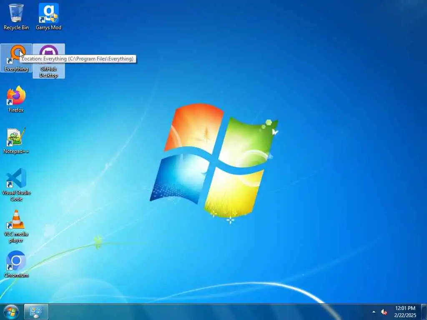Image resolution: width=427 pixels, height=320 pixels.
Task: Select the VLC media player shortcut
Action: tap(16, 226)
